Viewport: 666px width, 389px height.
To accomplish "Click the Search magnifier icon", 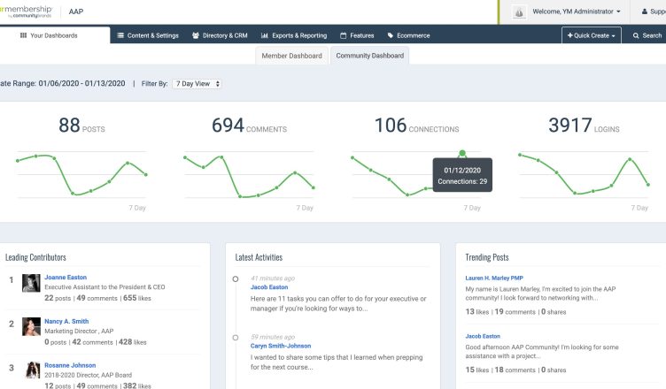I will 634,36.
